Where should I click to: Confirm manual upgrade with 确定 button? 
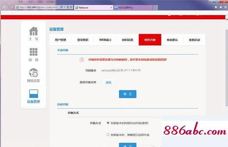pos(127,94)
